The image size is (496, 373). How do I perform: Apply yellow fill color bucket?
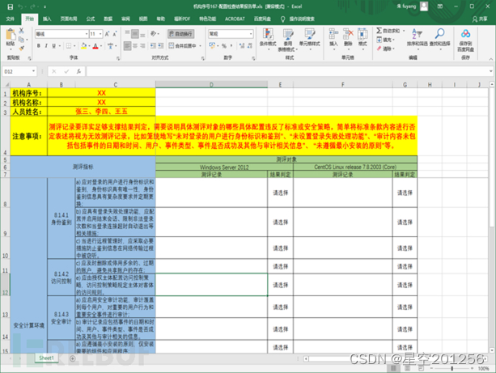(84, 46)
